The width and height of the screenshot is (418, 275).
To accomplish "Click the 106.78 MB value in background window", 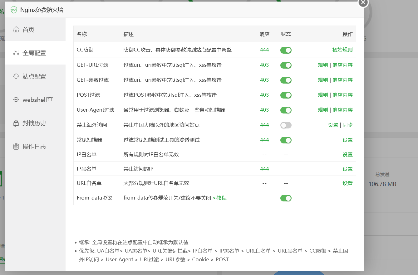I will 382,184.
